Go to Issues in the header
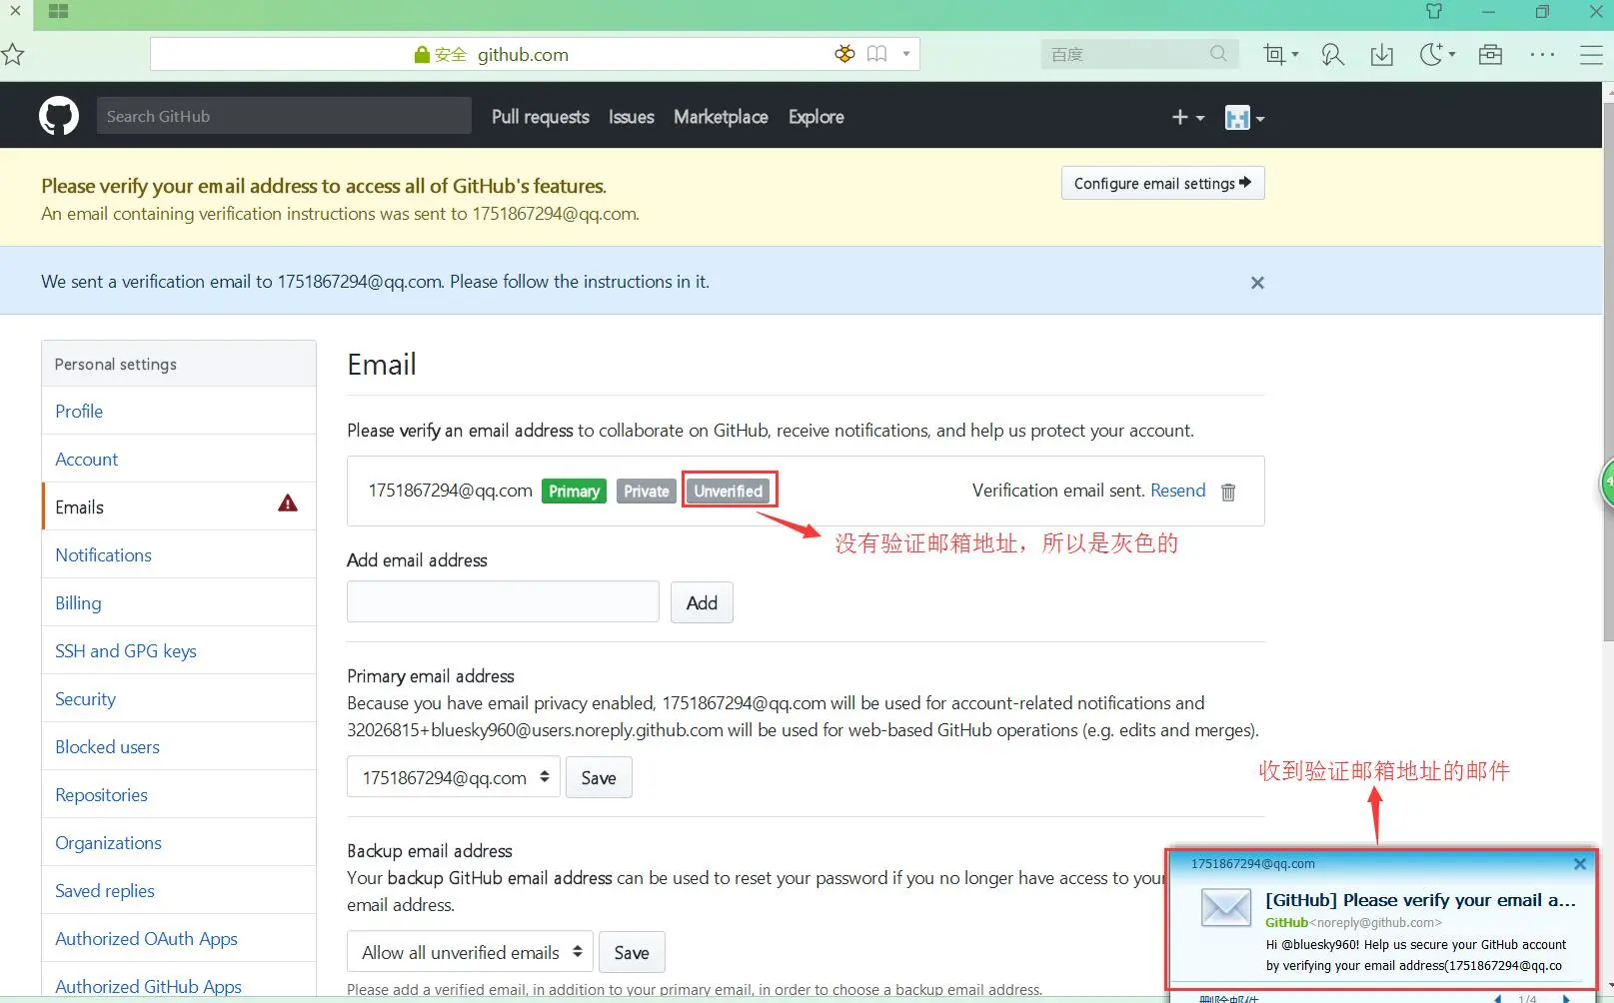The image size is (1614, 1003). pyautogui.click(x=632, y=117)
